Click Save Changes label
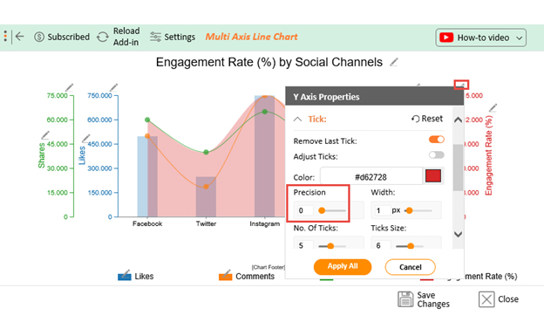This screenshot has width=544, height=336. coord(433,299)
